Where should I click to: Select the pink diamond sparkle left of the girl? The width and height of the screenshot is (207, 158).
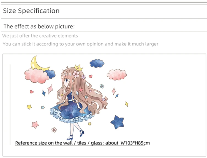click(50, 89)
